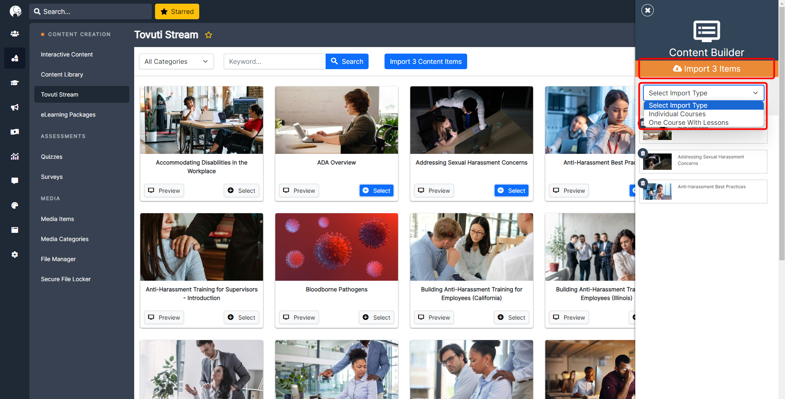Preview Accommodating Disabilities in the Workplace
785x399 pixels.
coord(164,191)
